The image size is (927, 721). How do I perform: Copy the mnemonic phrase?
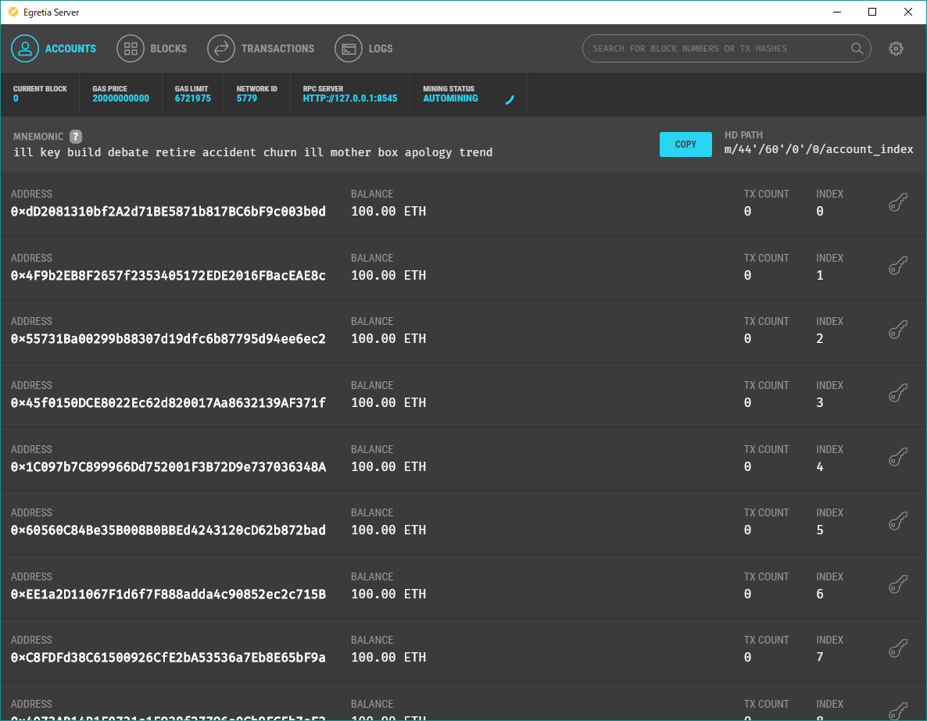coord(685,144)
